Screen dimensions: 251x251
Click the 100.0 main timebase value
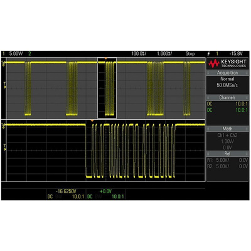click(139, 54)
